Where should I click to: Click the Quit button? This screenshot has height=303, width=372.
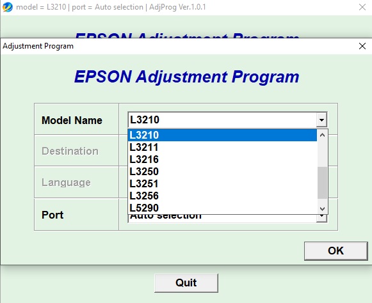pos(186,283)
